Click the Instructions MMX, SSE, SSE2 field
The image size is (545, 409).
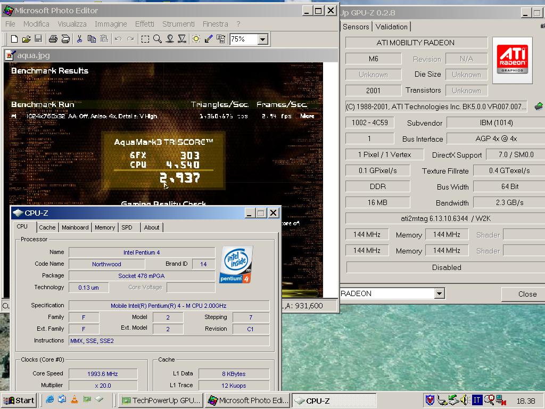click(x=169, y=341)
